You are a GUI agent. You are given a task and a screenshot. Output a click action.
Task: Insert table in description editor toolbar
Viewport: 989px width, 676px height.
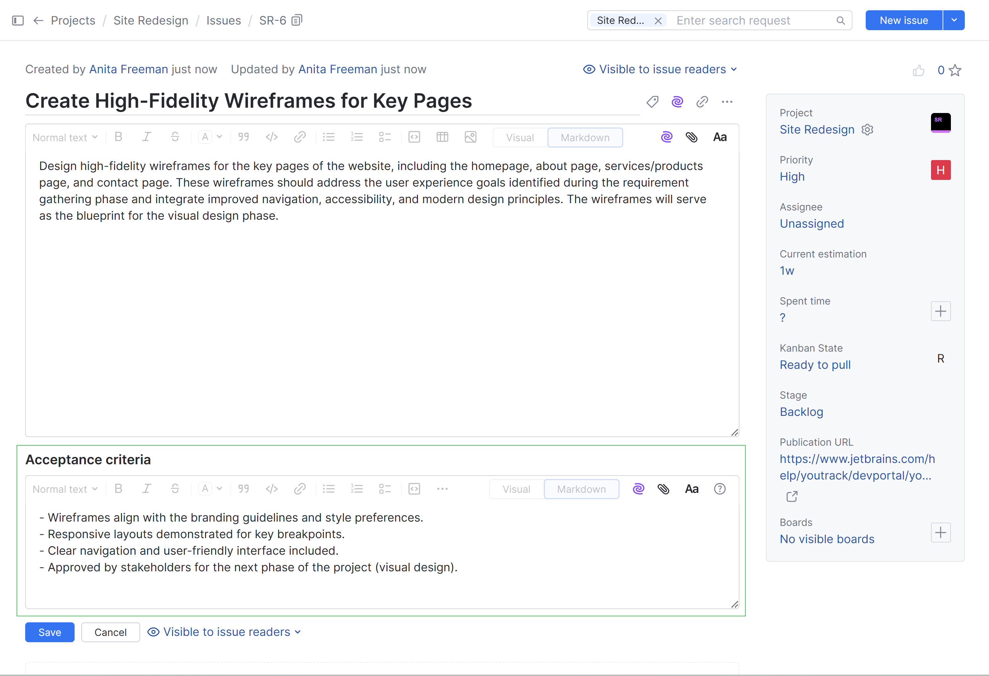click(442, 137)
